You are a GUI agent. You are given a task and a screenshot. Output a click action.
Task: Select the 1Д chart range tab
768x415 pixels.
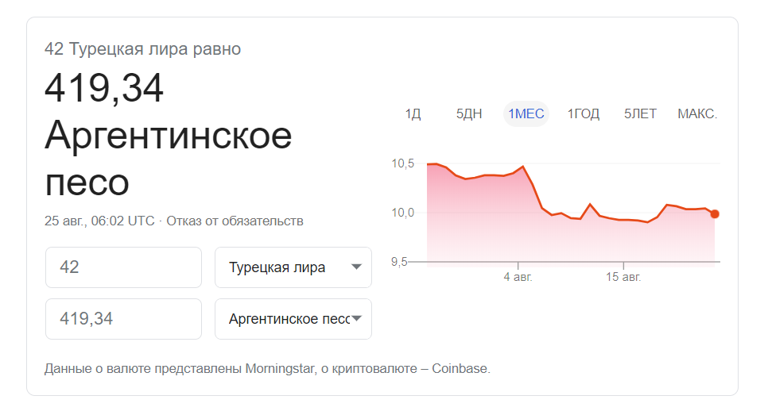click(x=413, y=114)
